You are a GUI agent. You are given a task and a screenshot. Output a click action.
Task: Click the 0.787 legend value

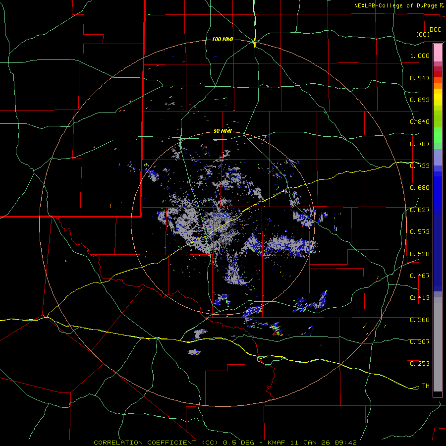tap(420, 144)
